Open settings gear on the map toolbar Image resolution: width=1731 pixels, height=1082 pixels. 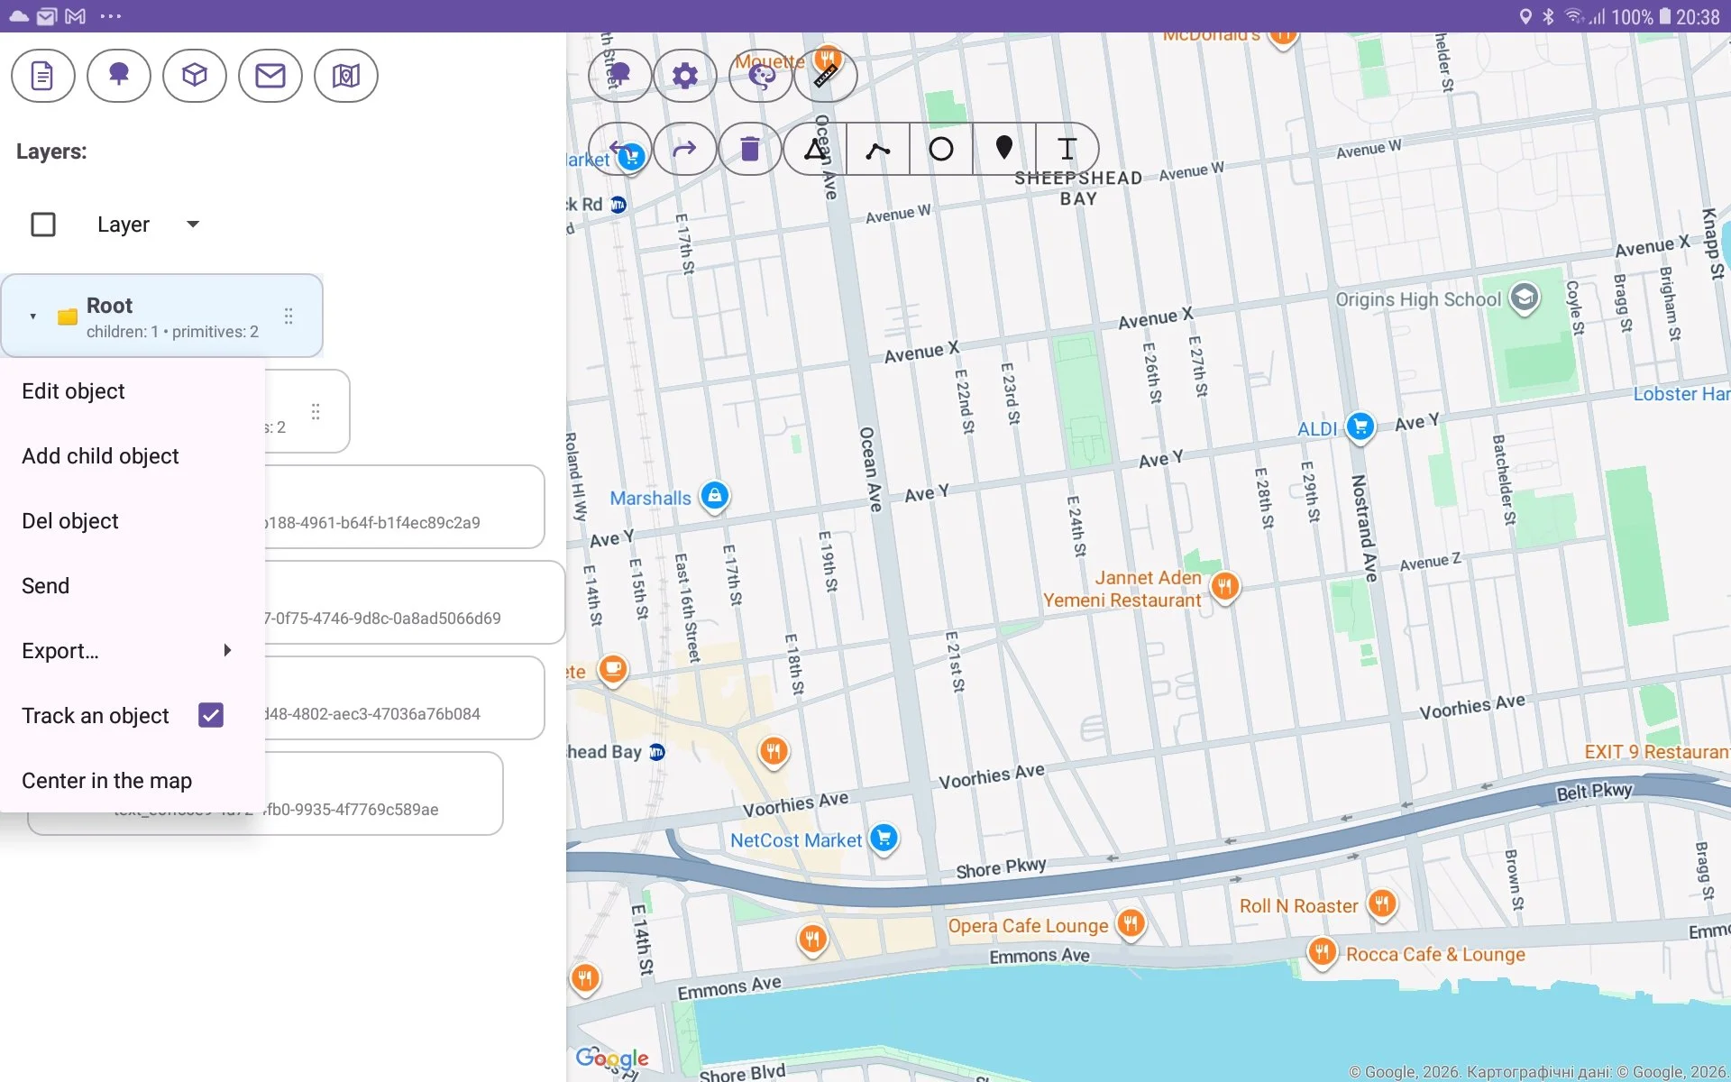click(684, 76)
